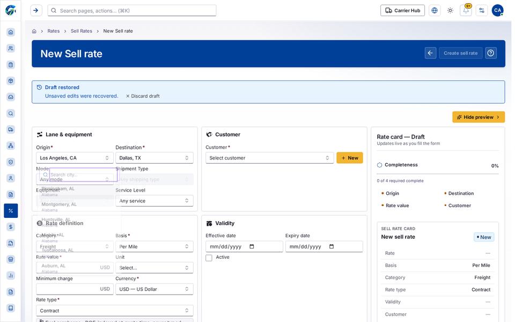515x322 pixels.
Task: Open notifications bell with 9+ badge
Action: pos(466,11)
